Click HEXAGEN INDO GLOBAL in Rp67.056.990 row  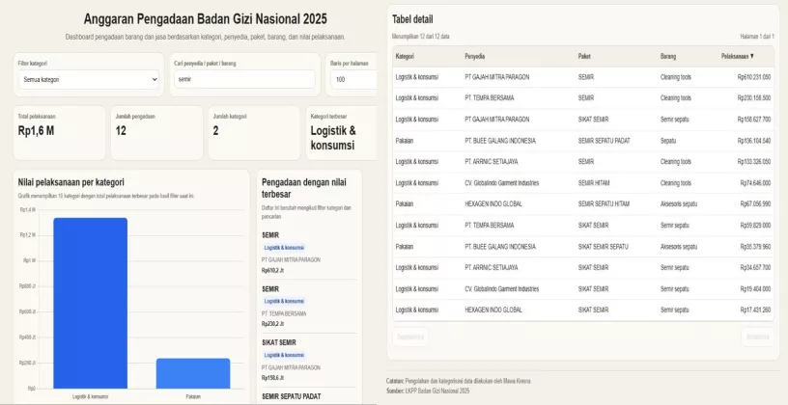click(493, 203)
